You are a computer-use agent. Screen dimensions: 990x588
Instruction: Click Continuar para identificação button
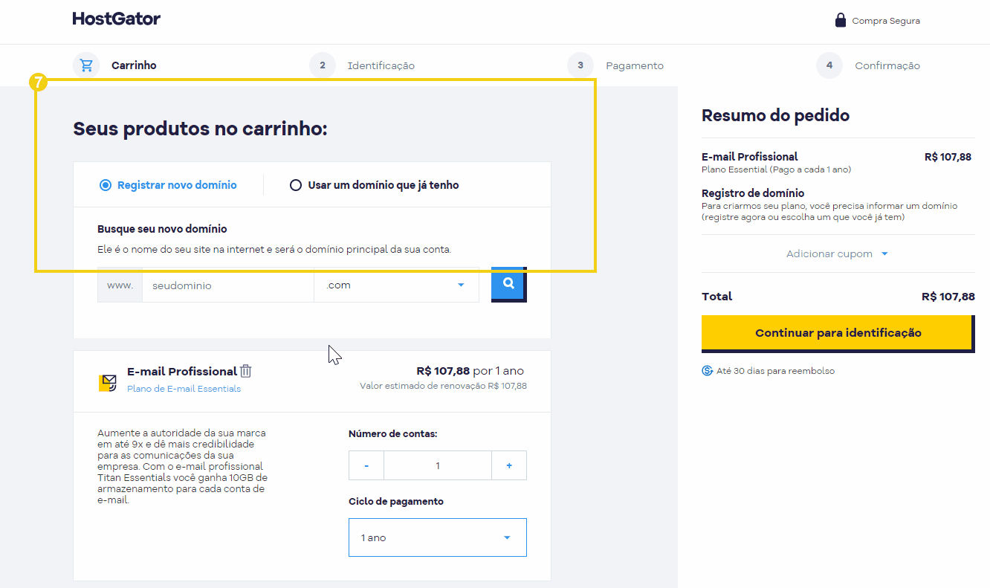pyautogui.click(x=838, y=333)
